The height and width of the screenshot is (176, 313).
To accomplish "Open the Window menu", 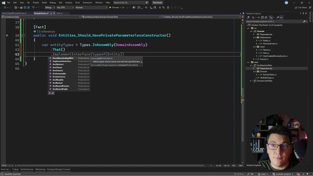I will click(x=99, y=2).
